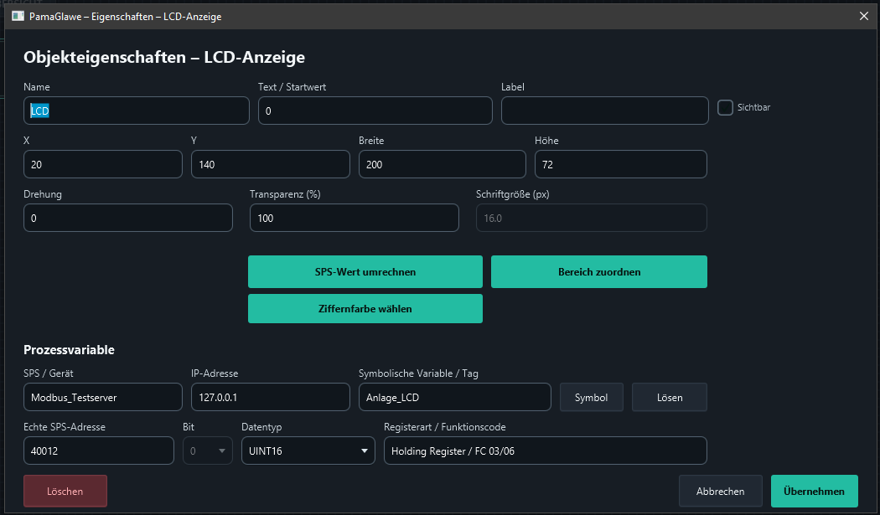
Task: Open Ziffernfarbe wählen color picker
Action: pos(365,308)
